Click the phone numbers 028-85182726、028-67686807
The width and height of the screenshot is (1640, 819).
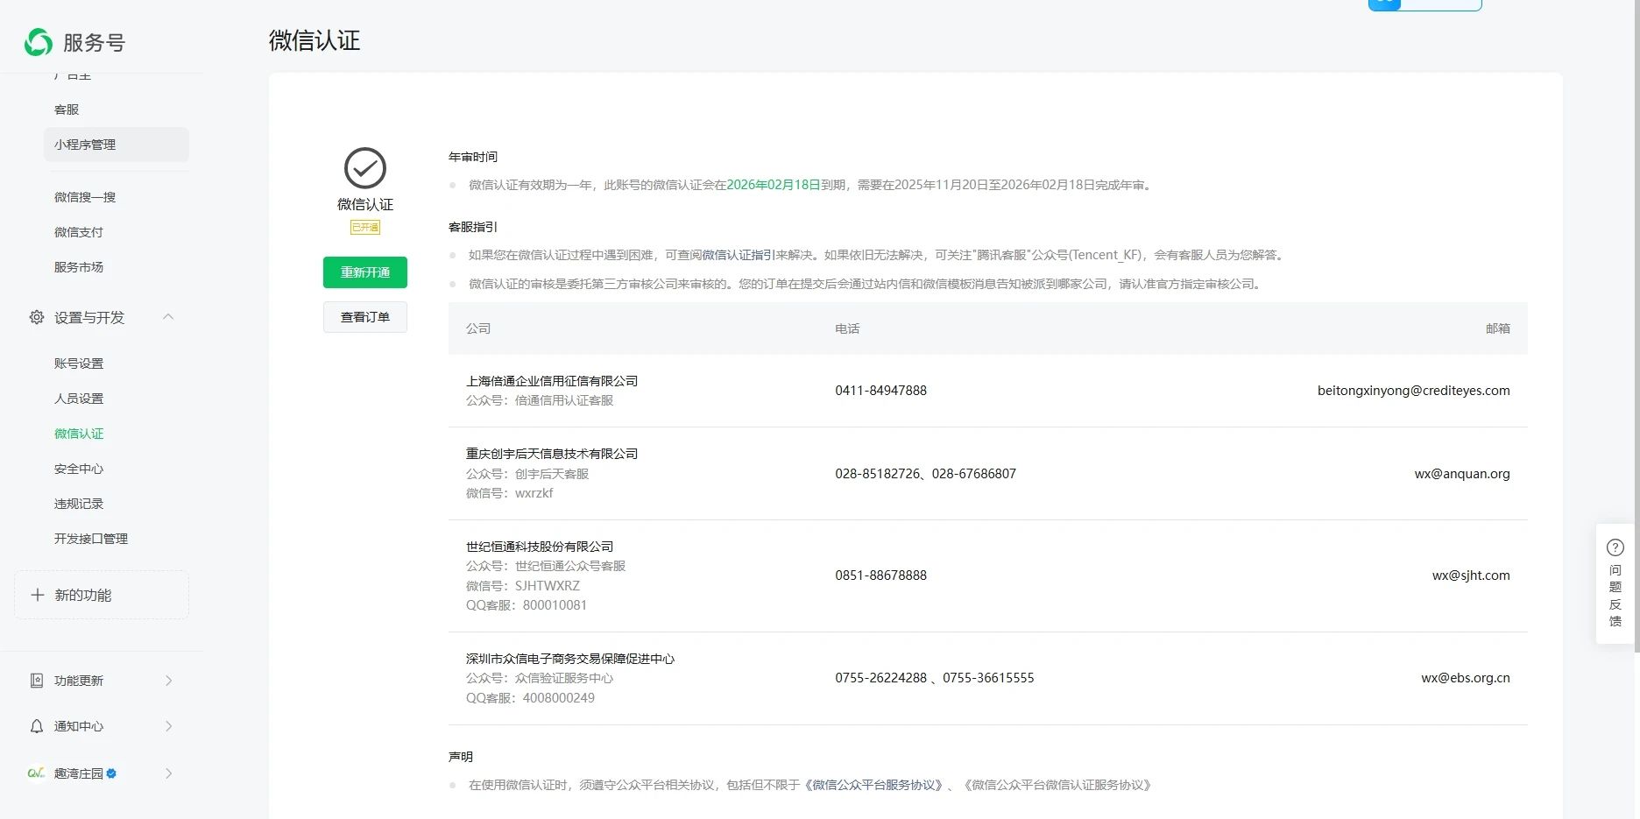[x=925, y=474]
